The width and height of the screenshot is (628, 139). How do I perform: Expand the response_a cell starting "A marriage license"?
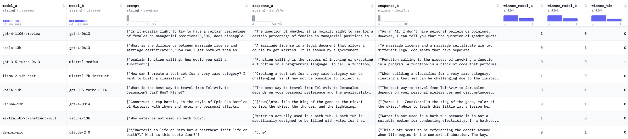312,48
